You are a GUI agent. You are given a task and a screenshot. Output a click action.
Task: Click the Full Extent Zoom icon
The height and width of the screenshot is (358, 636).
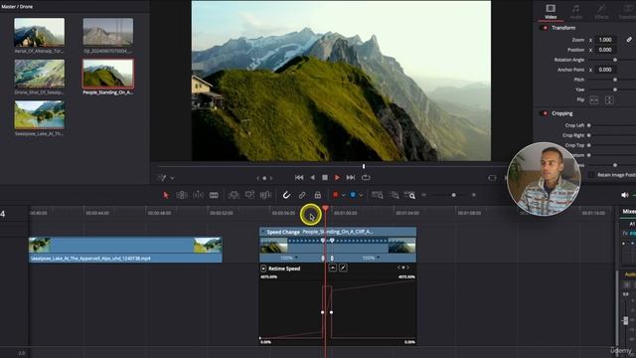point(378,195)
